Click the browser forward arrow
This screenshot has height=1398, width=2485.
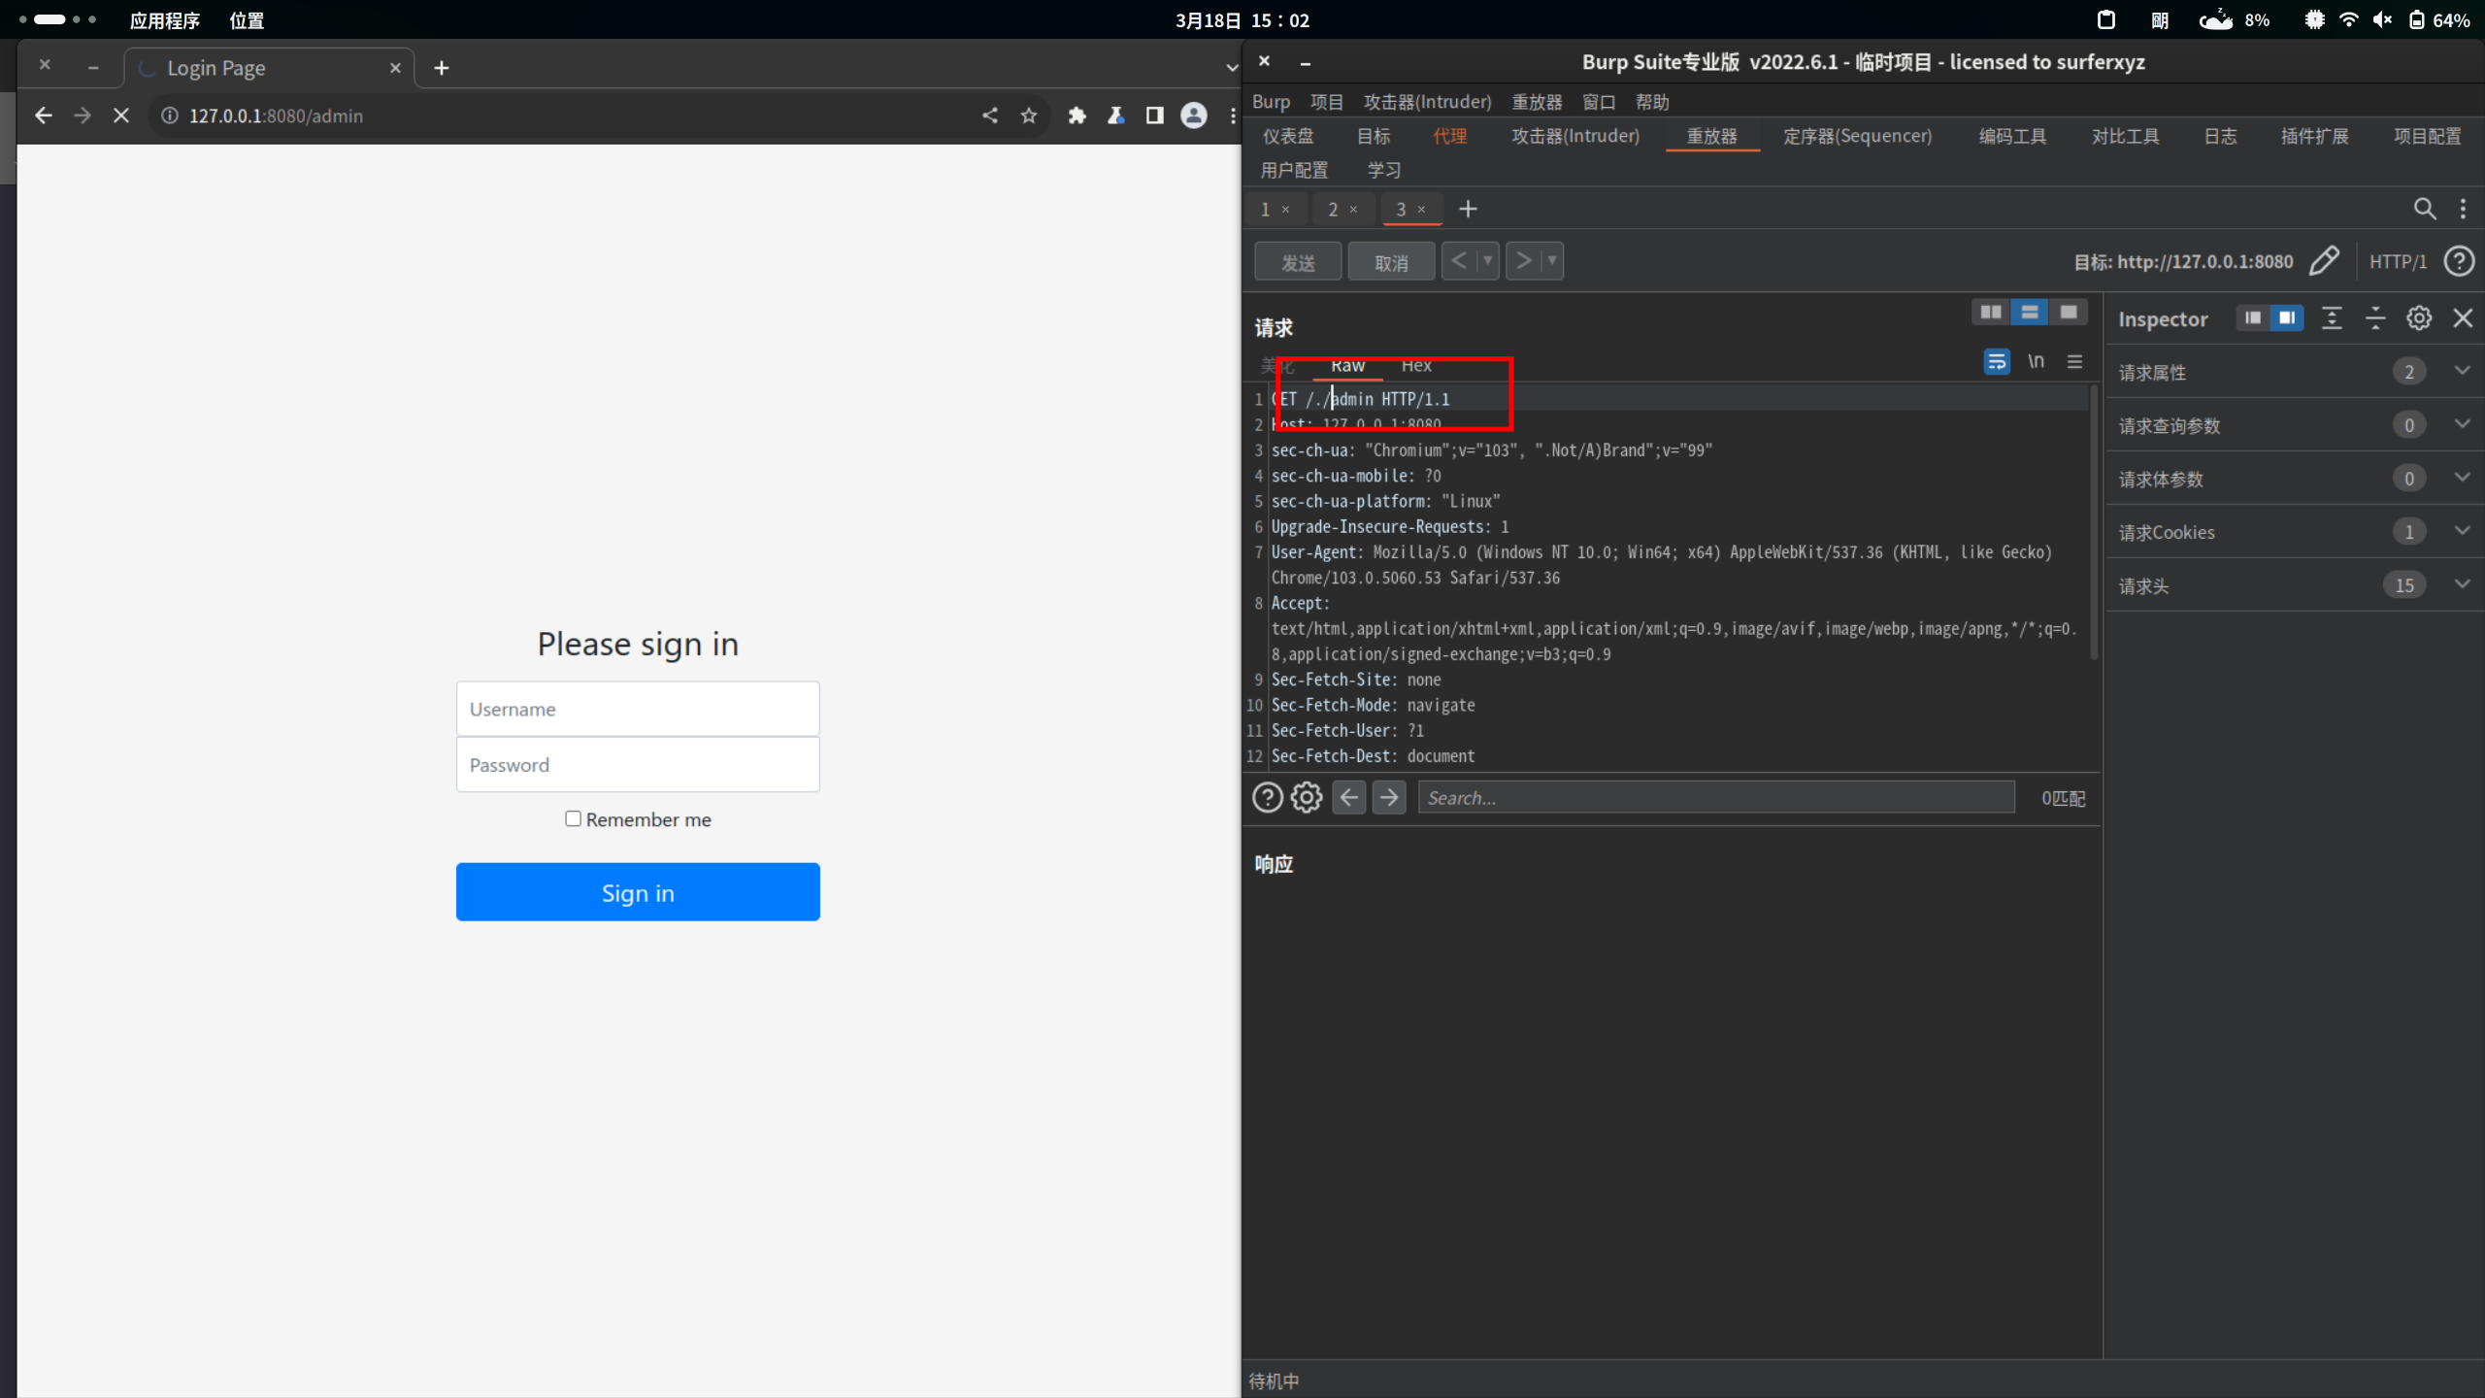(x=83, y=116)
